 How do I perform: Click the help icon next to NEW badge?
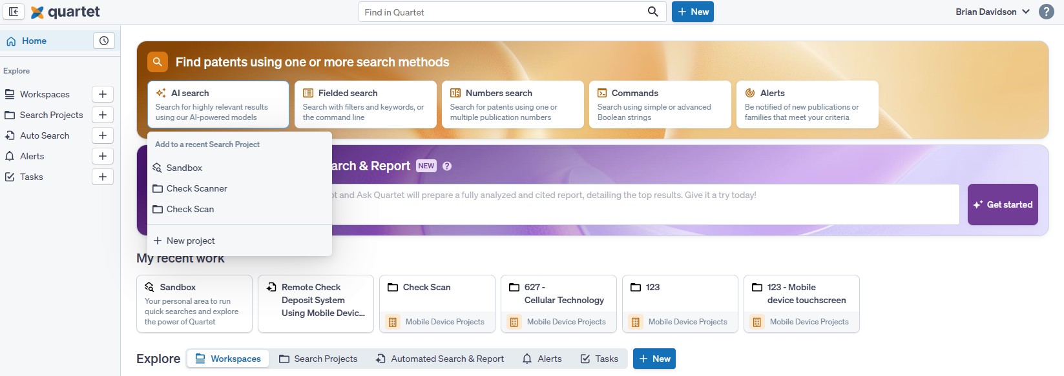[447, 166]
